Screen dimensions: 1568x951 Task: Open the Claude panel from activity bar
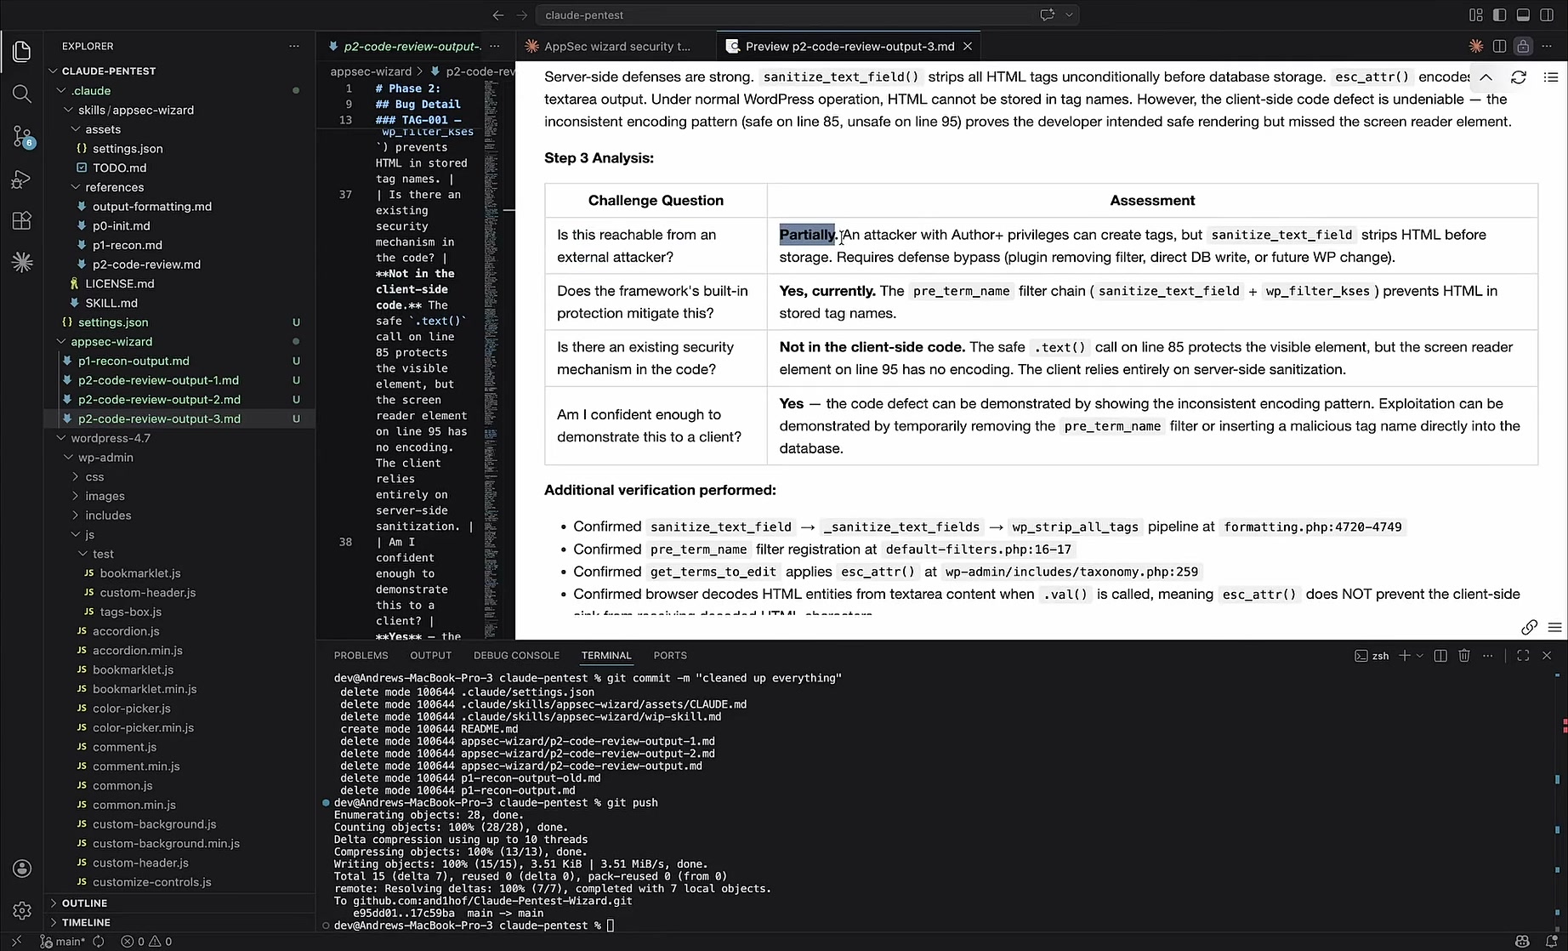click(22, 263)
